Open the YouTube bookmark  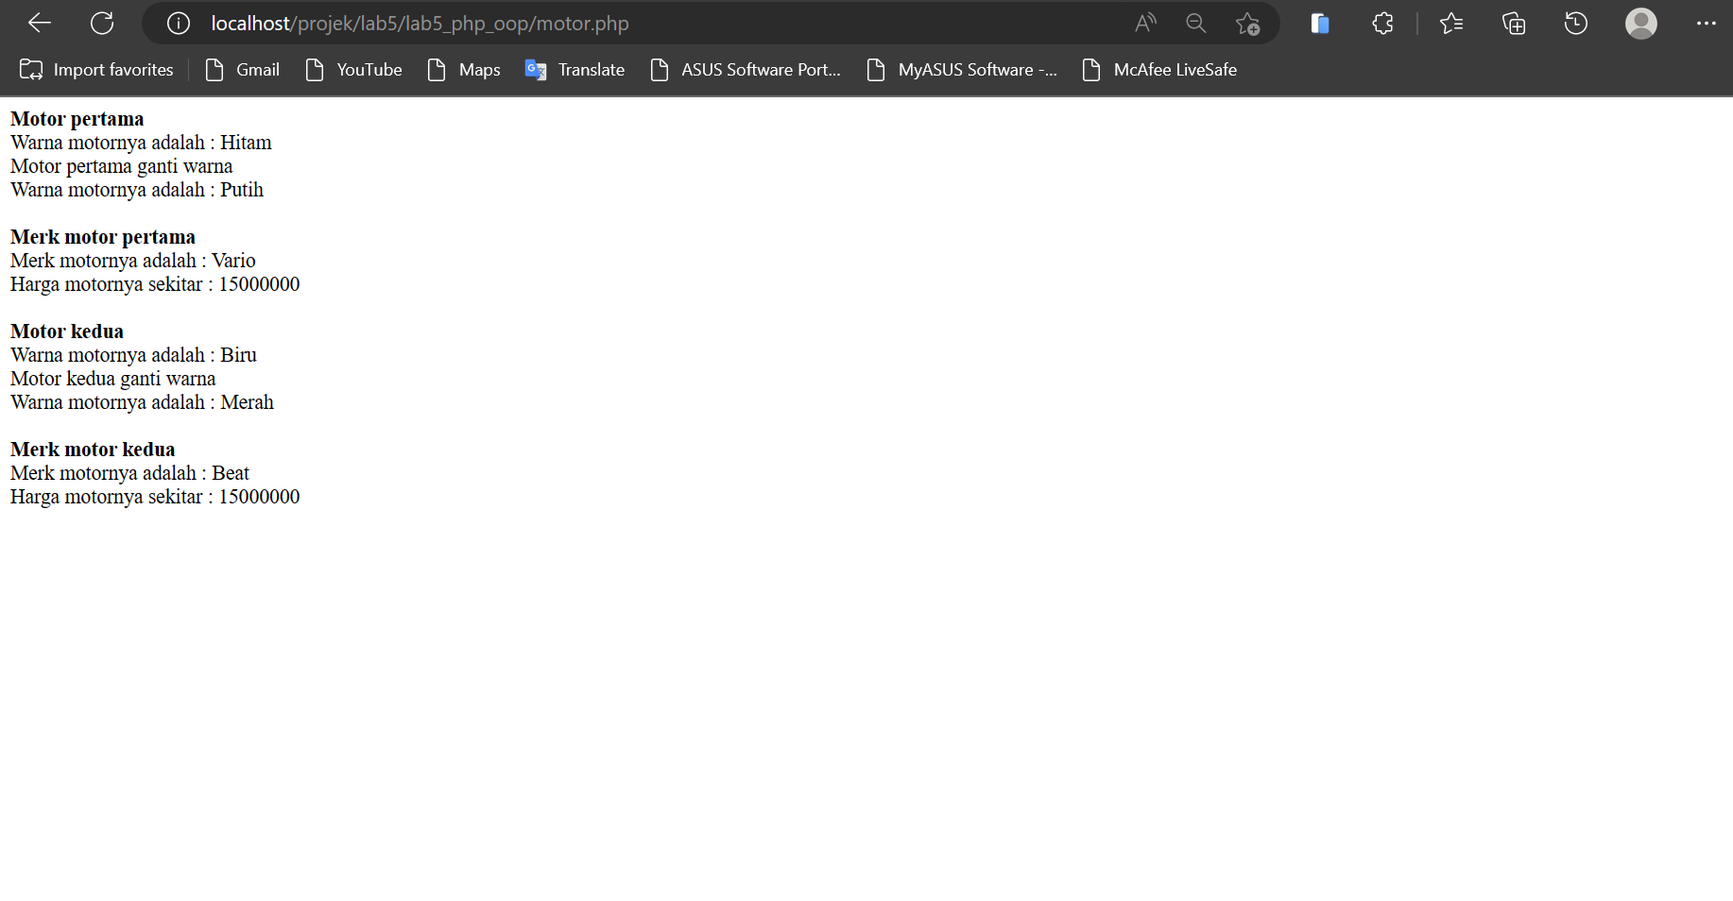353,69
